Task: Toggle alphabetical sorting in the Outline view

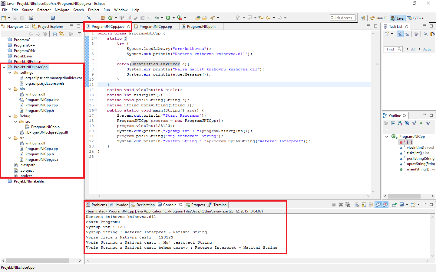Action: [400, 123]
